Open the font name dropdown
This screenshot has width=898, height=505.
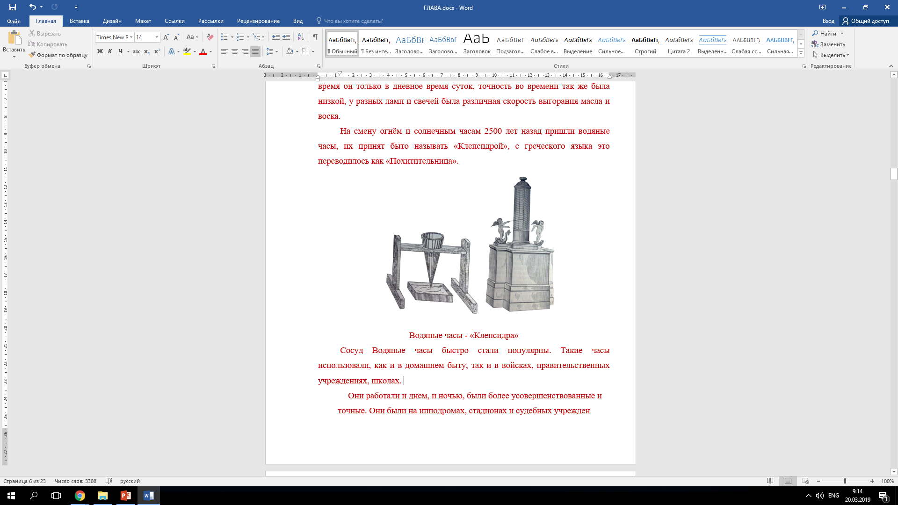click(x=131, y=37)
